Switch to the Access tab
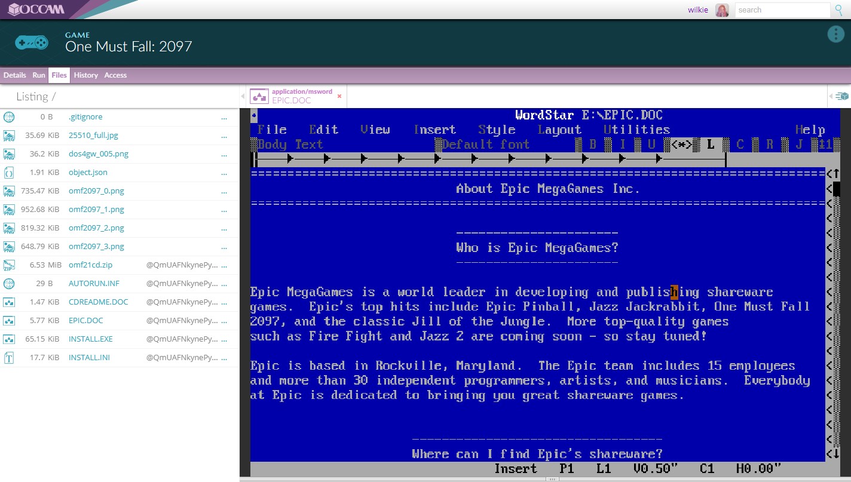Viewport: 851px width, 482px height. [x=115, y=75]
